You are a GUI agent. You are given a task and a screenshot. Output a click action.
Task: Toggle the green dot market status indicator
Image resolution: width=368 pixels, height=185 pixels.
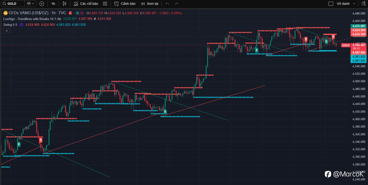coord(77,13)
